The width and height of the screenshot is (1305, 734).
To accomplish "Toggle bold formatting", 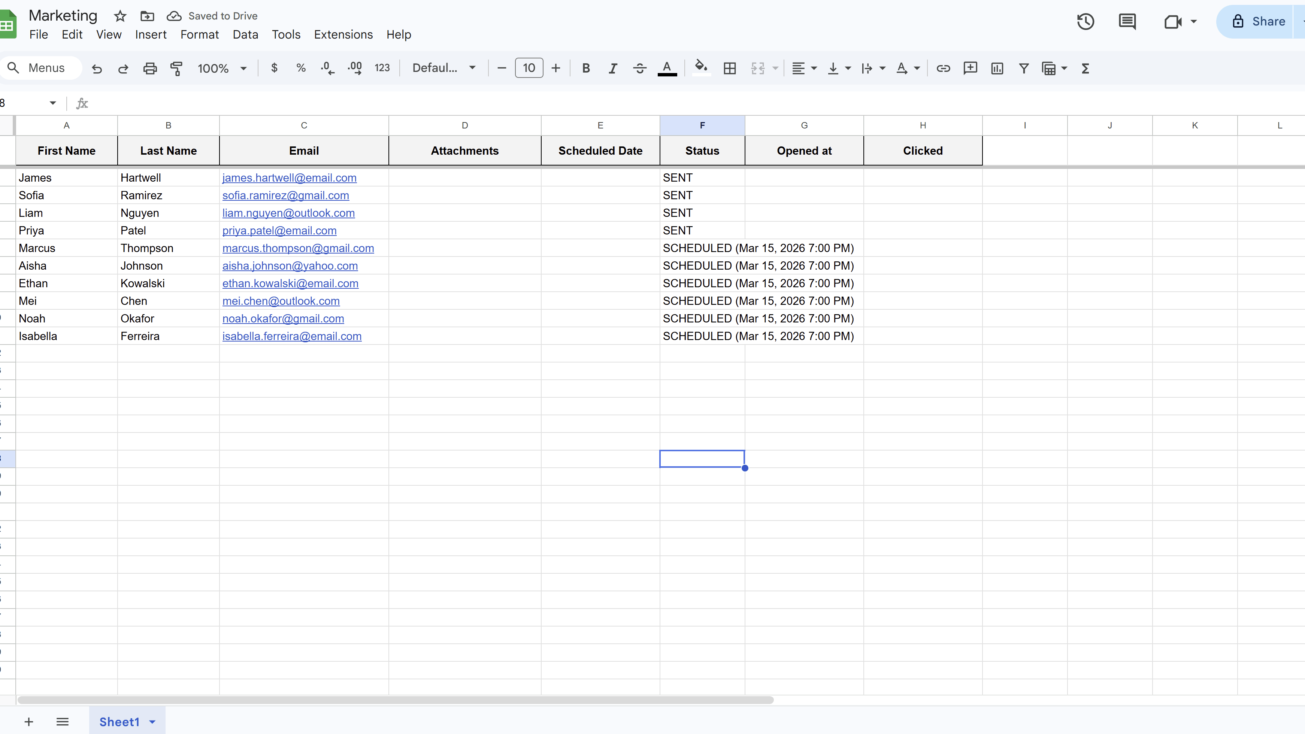I will pyautogui.click(x=585, y=68).
